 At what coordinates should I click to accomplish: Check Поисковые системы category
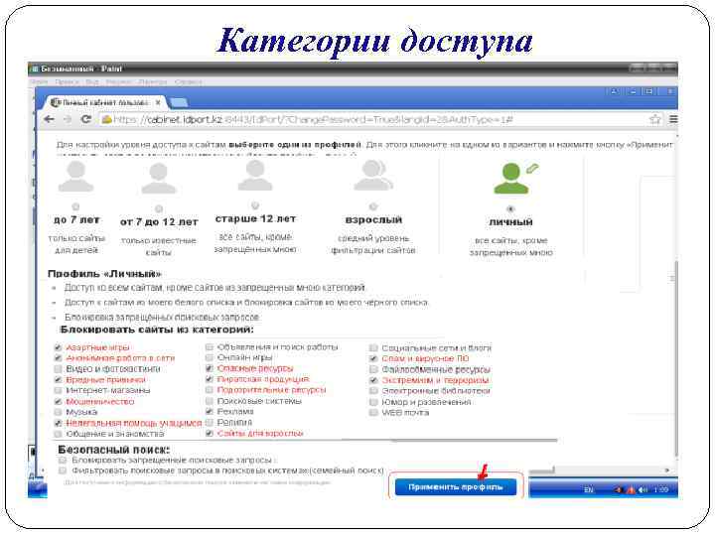(x=210, y=401)
